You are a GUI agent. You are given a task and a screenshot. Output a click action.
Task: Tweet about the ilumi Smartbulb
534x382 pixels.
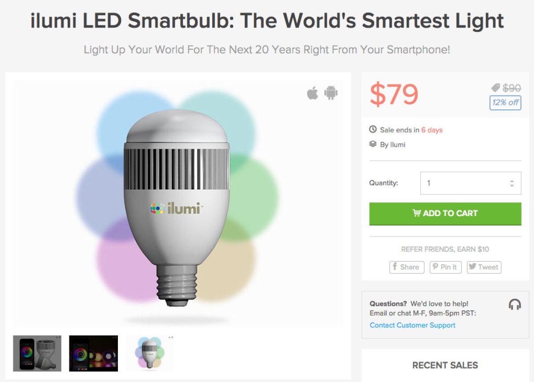(x=484, y=267)
